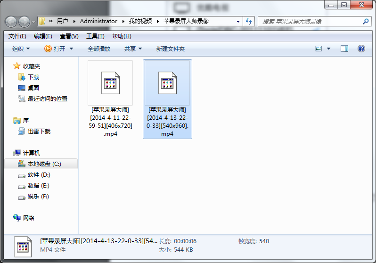Click 新建文件夹 button

(170, 49)
